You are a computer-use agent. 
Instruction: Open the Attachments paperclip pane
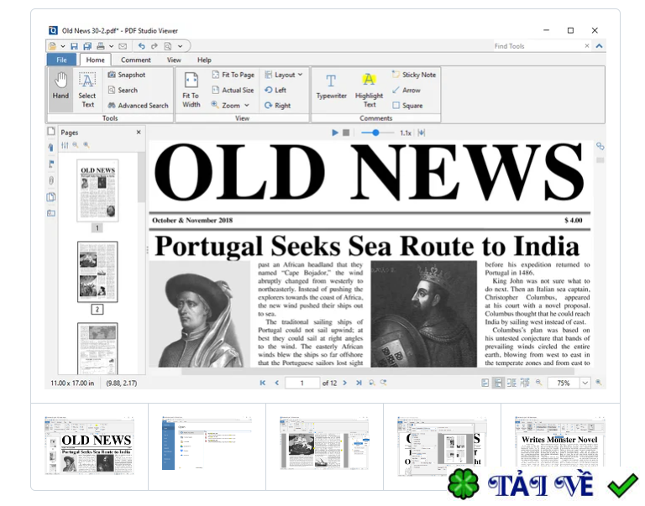[x=51, y=180]
